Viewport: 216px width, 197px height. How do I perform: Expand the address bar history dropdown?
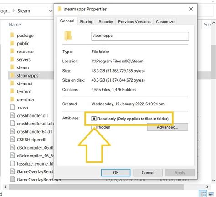(51, 11)
